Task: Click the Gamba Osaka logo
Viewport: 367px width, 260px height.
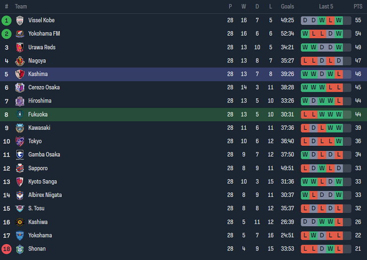Action: point(20,155)
